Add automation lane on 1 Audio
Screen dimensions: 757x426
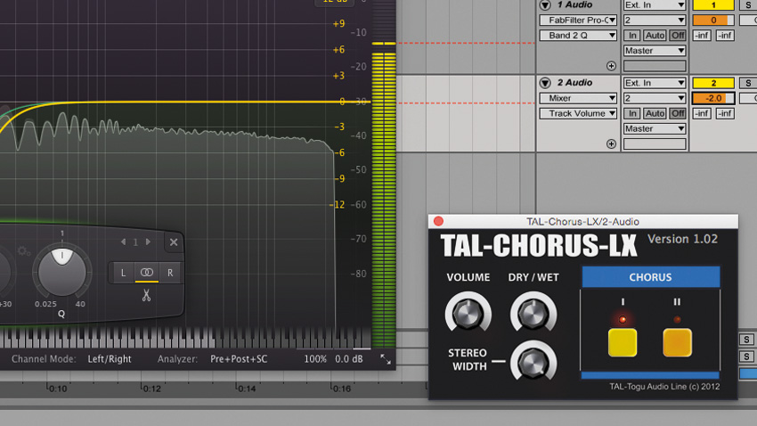point(611,66)
